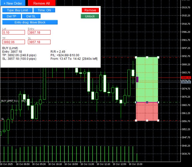Screen dimensions: 192x167
Task: Edit the Lot field showing 0.10
Action: (14, 32)
